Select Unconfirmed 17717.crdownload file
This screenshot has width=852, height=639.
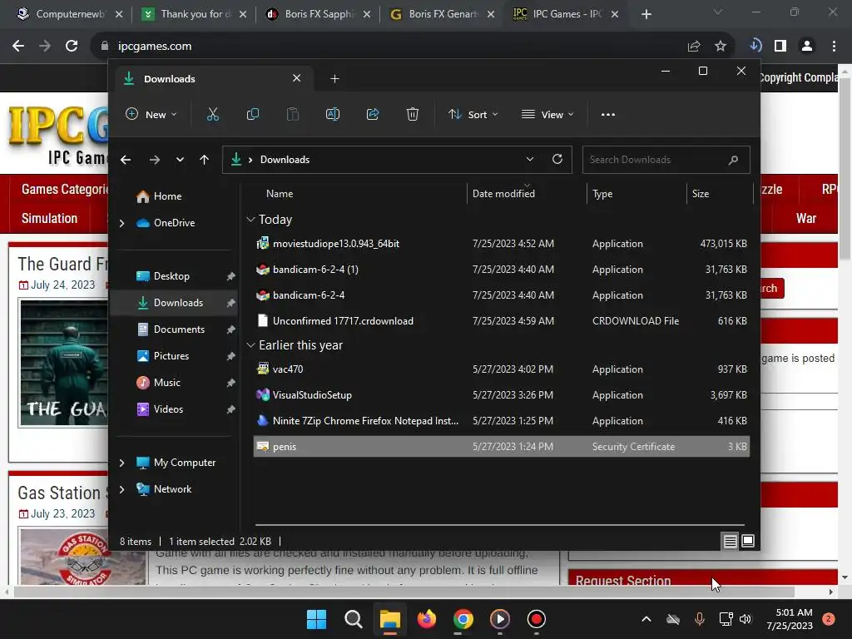point(502,321)
